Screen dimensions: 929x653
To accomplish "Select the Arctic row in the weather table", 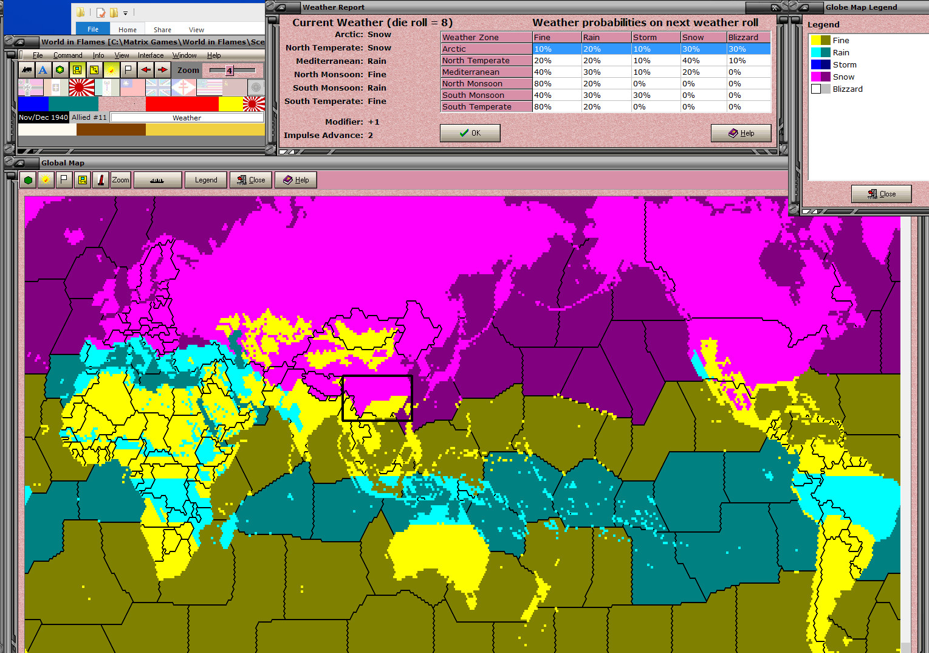I will [x=606, y=49].
